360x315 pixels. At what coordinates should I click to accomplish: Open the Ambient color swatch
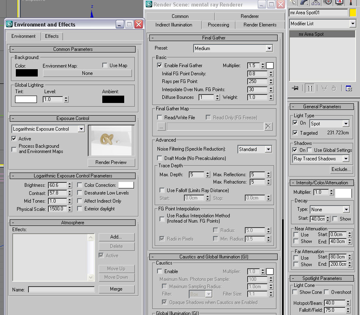113,99
